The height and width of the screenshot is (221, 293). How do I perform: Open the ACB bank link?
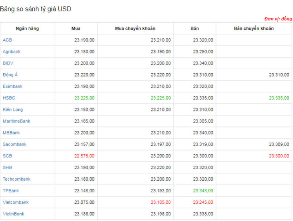[x=7, y=40]
